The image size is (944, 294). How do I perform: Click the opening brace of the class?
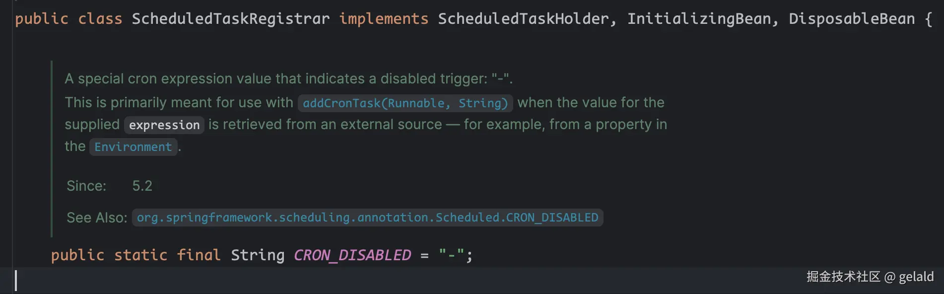point(928,19)
